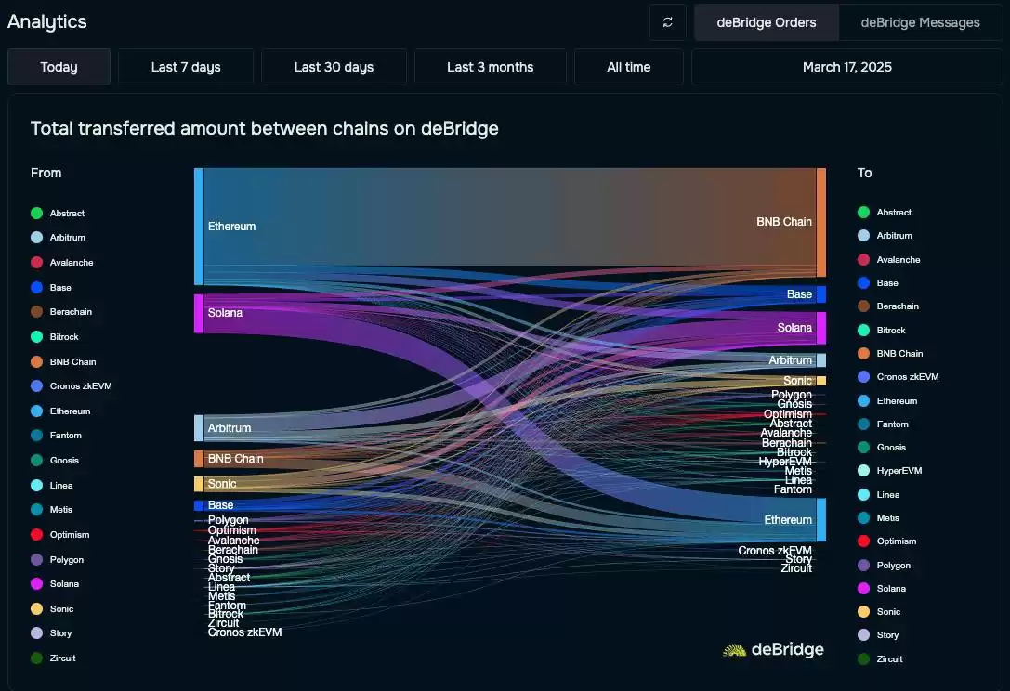Click Ethereum in the To legend
The width and height of the screenshot is (1010, 691).
point(887,400)
